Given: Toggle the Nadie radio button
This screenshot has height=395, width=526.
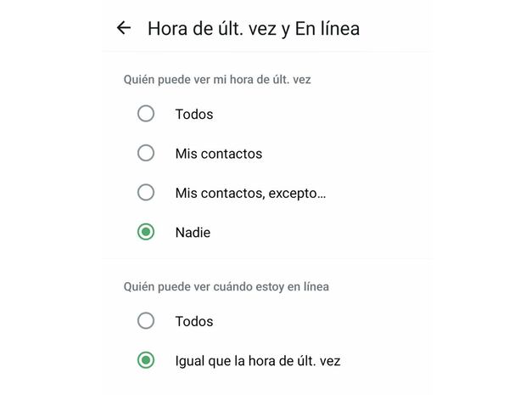Looking at the screenshot, I should point(146,232).
